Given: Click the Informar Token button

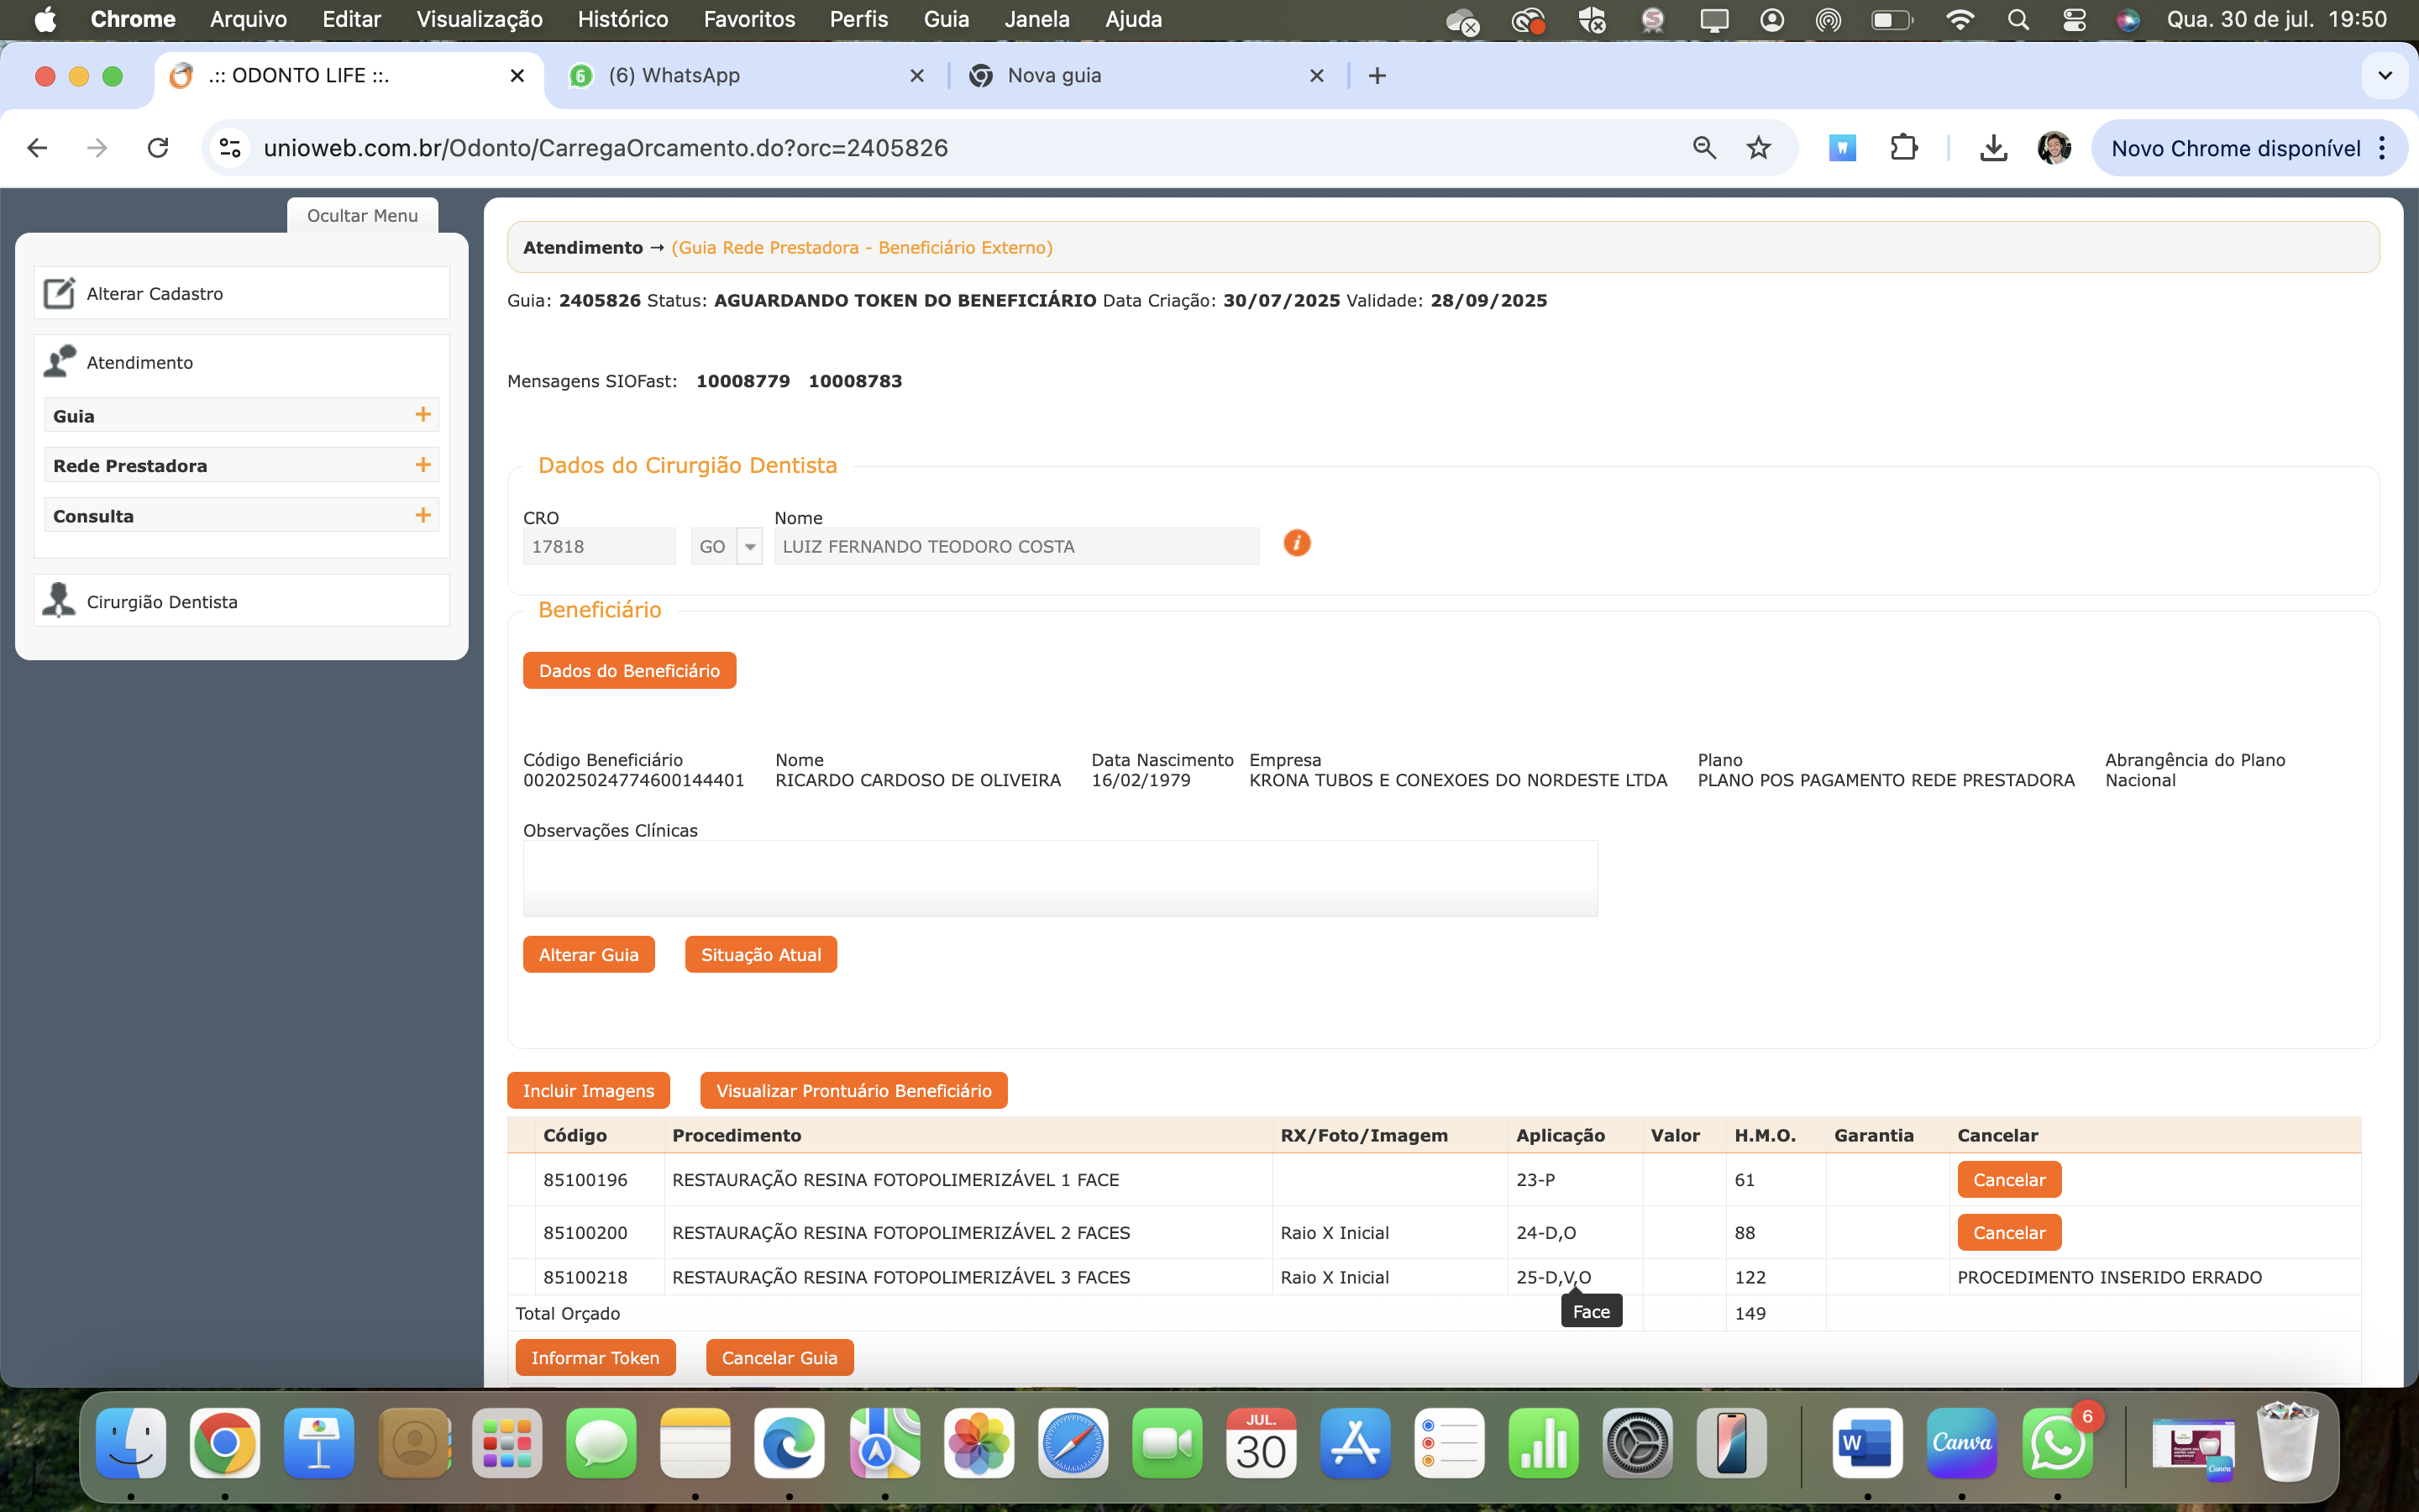Looking at the screenshot, I should pyautogui.click(x=595, y=1357).
